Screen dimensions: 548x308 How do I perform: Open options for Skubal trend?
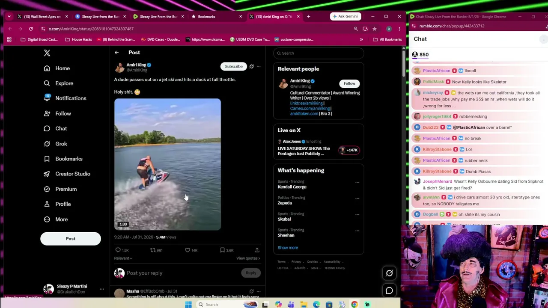coord(357,215)
